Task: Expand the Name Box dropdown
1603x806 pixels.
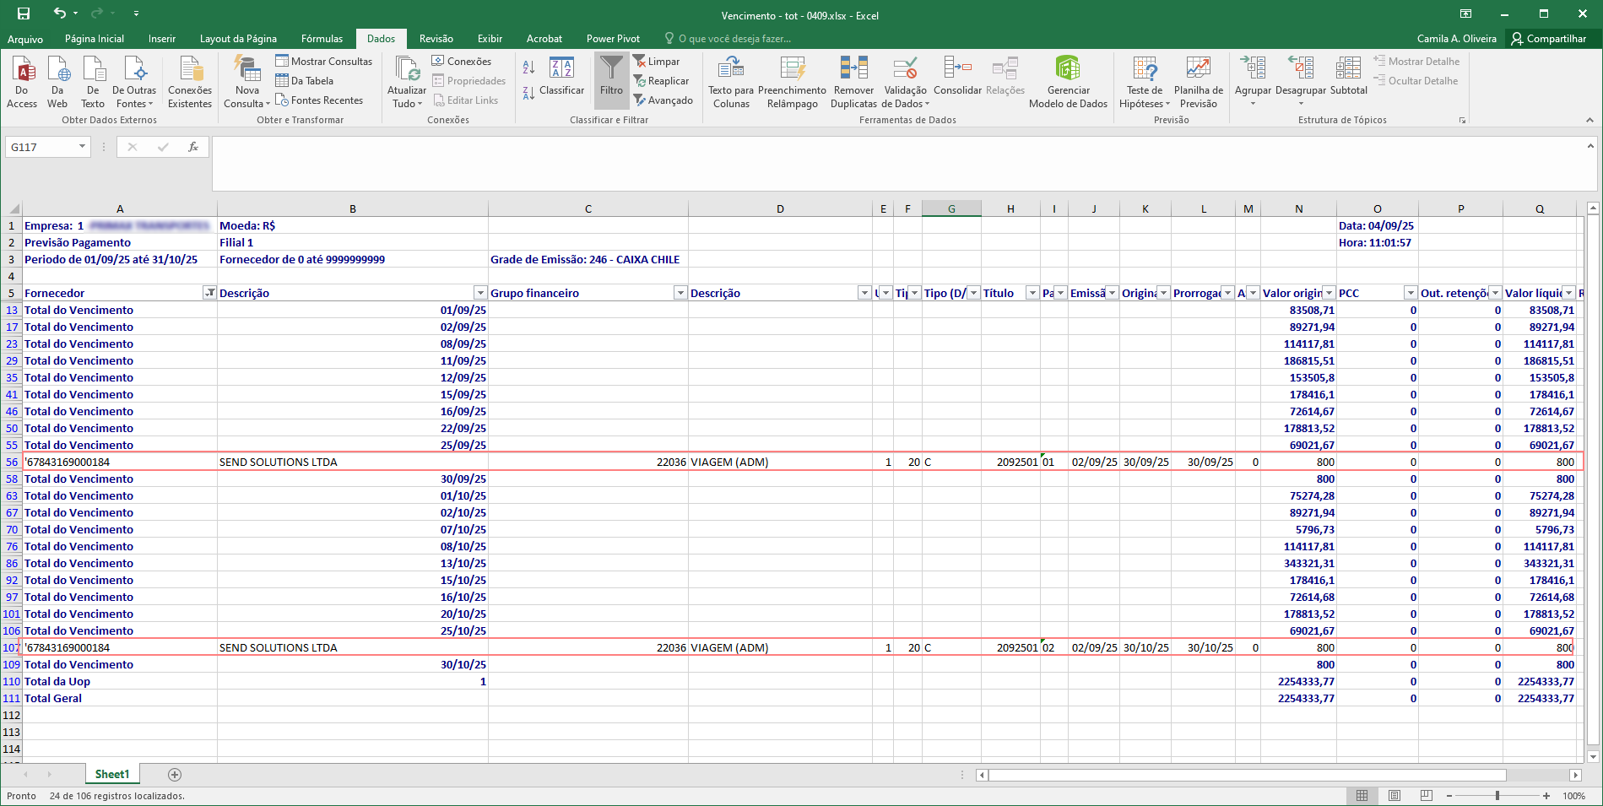Action: point(82,147)
